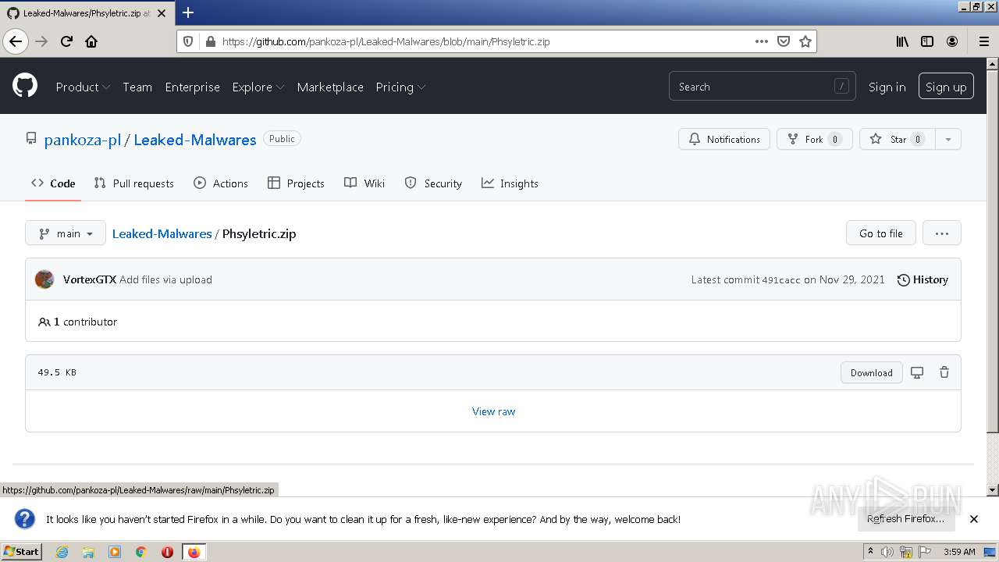Click the Sign up button

coord(946,87)
